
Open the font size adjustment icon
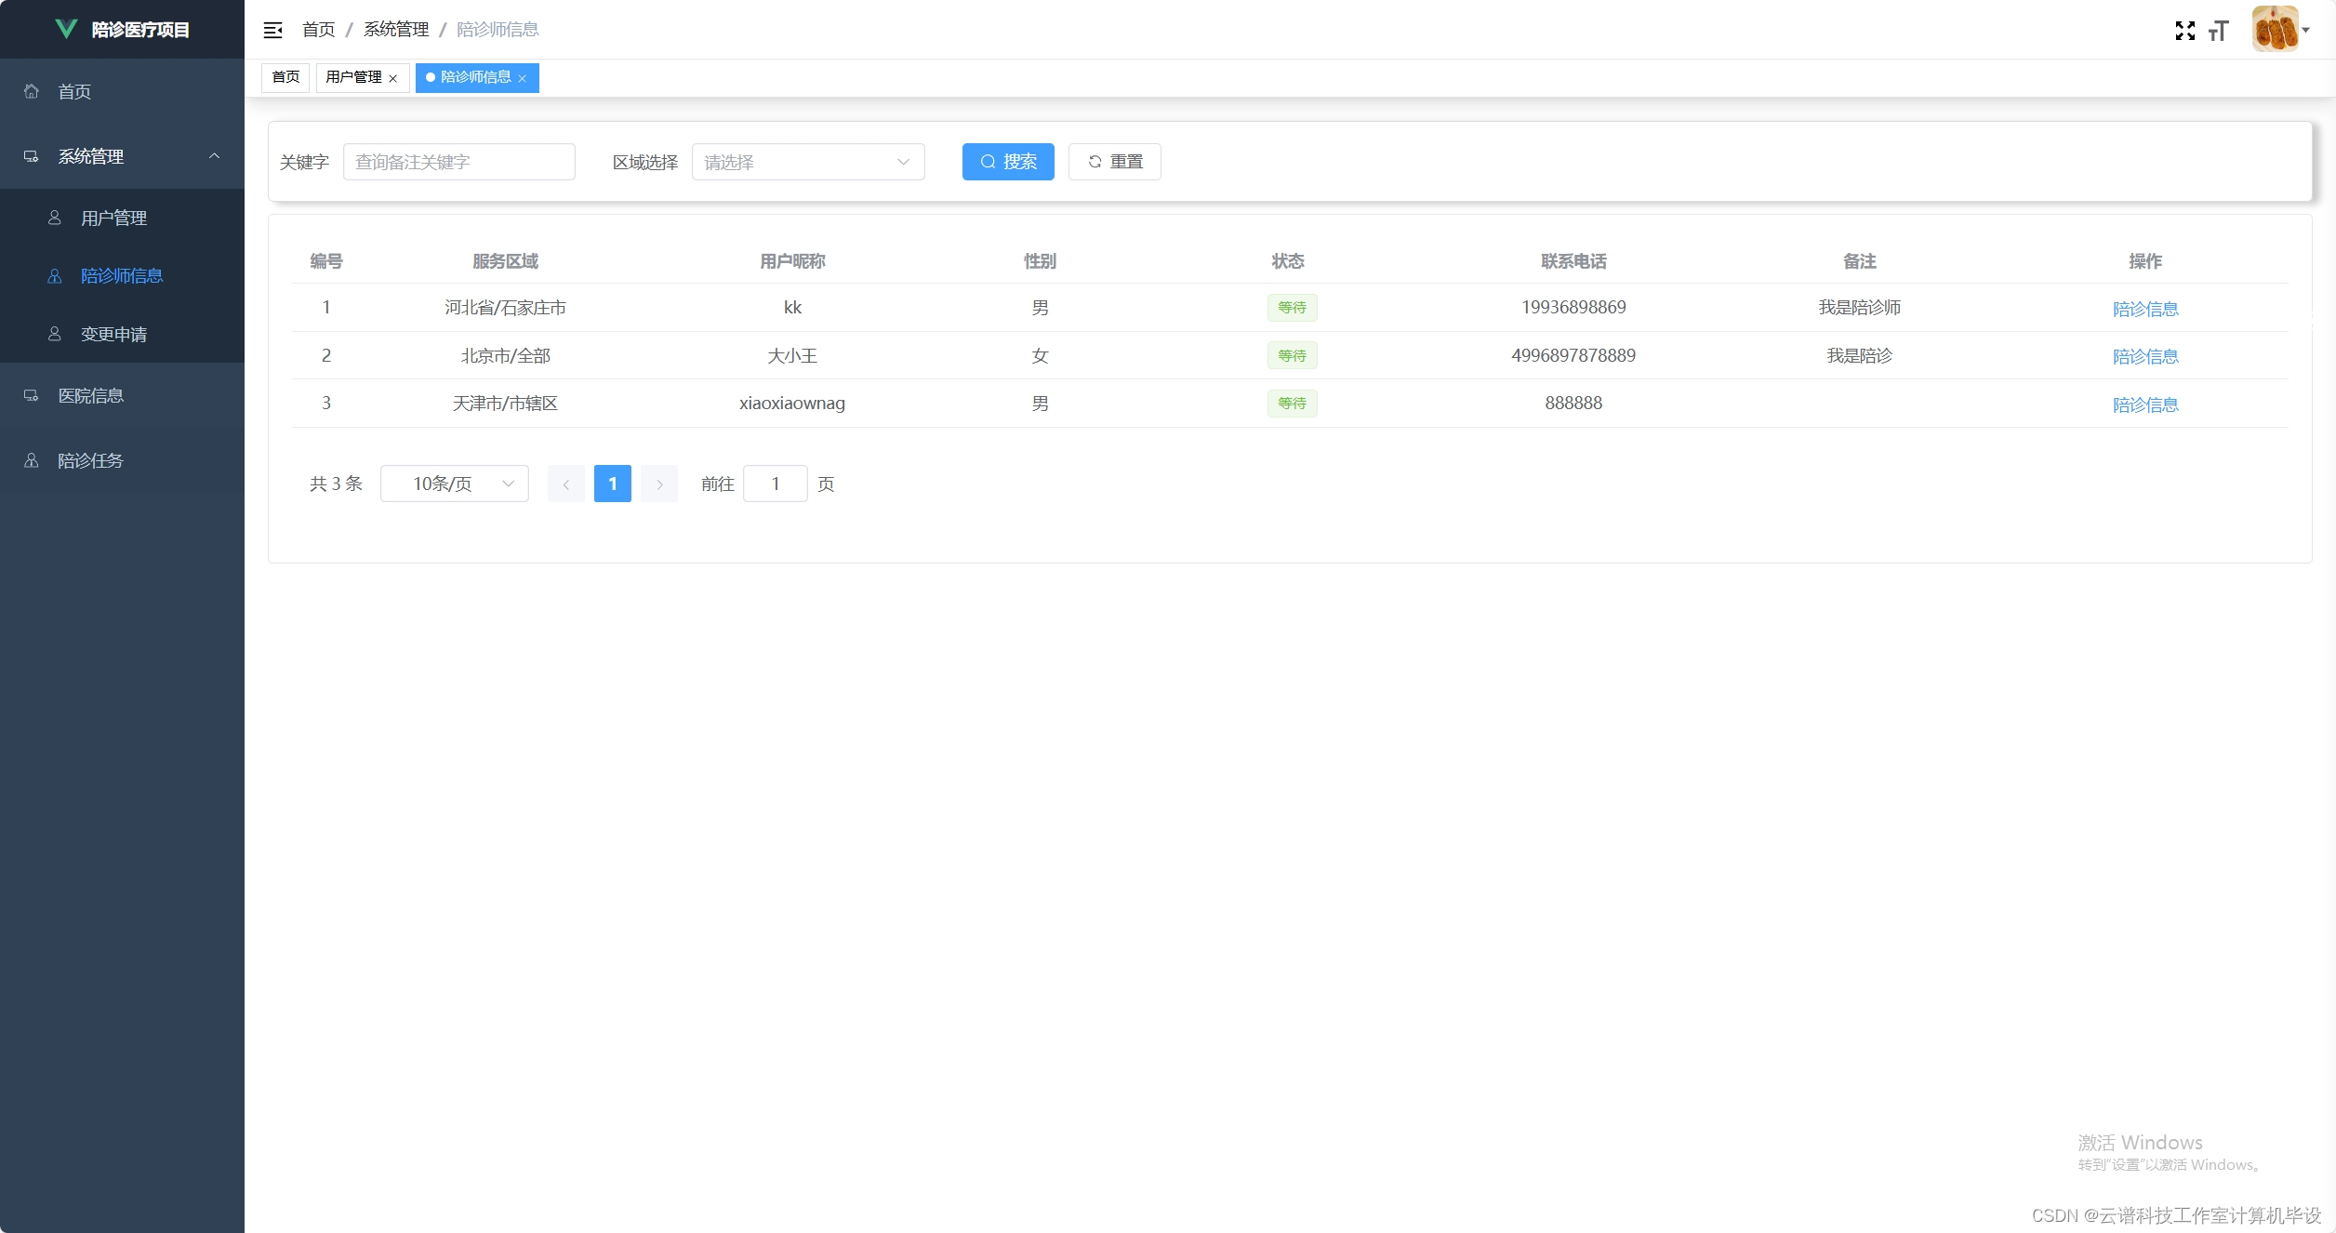2219,31
